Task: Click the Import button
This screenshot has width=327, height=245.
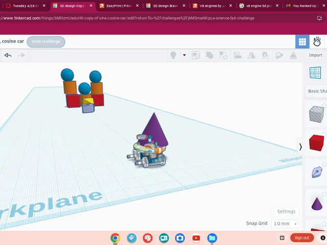Action: (x=315, y=55)
